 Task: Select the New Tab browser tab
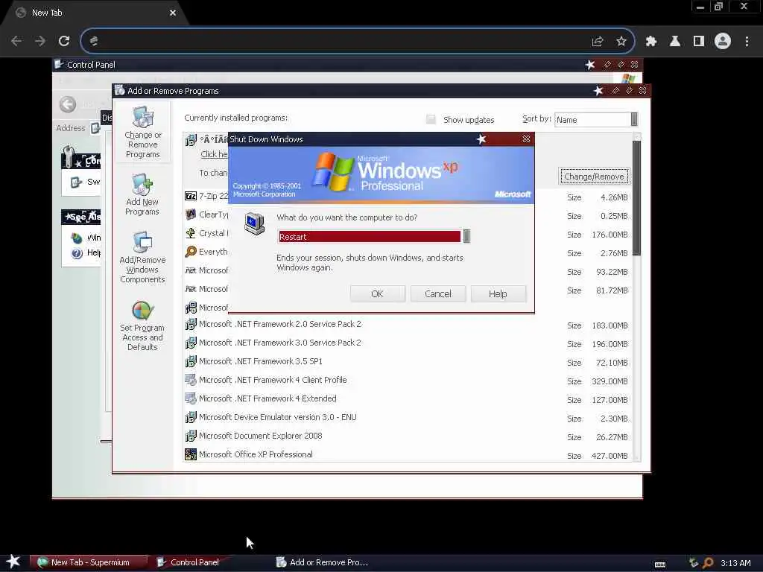[x=95, y=13]
